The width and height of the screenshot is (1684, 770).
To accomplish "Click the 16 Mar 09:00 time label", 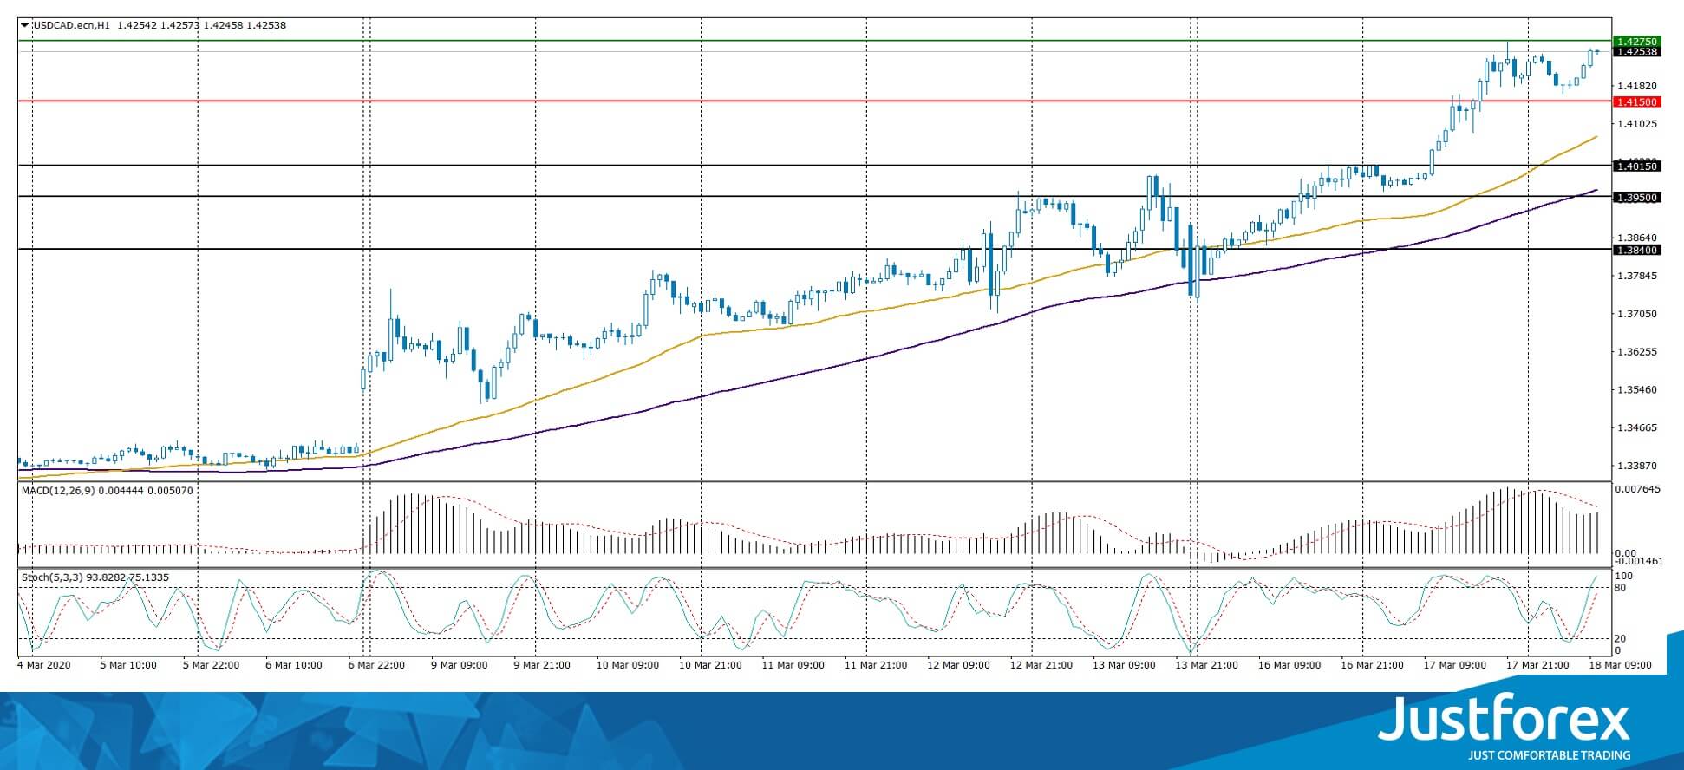I will point(1289,666).
